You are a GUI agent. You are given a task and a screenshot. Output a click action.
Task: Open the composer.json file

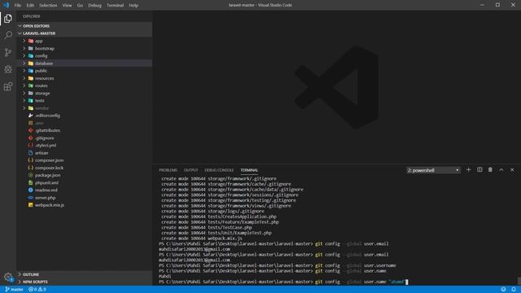tap(85, 160)
